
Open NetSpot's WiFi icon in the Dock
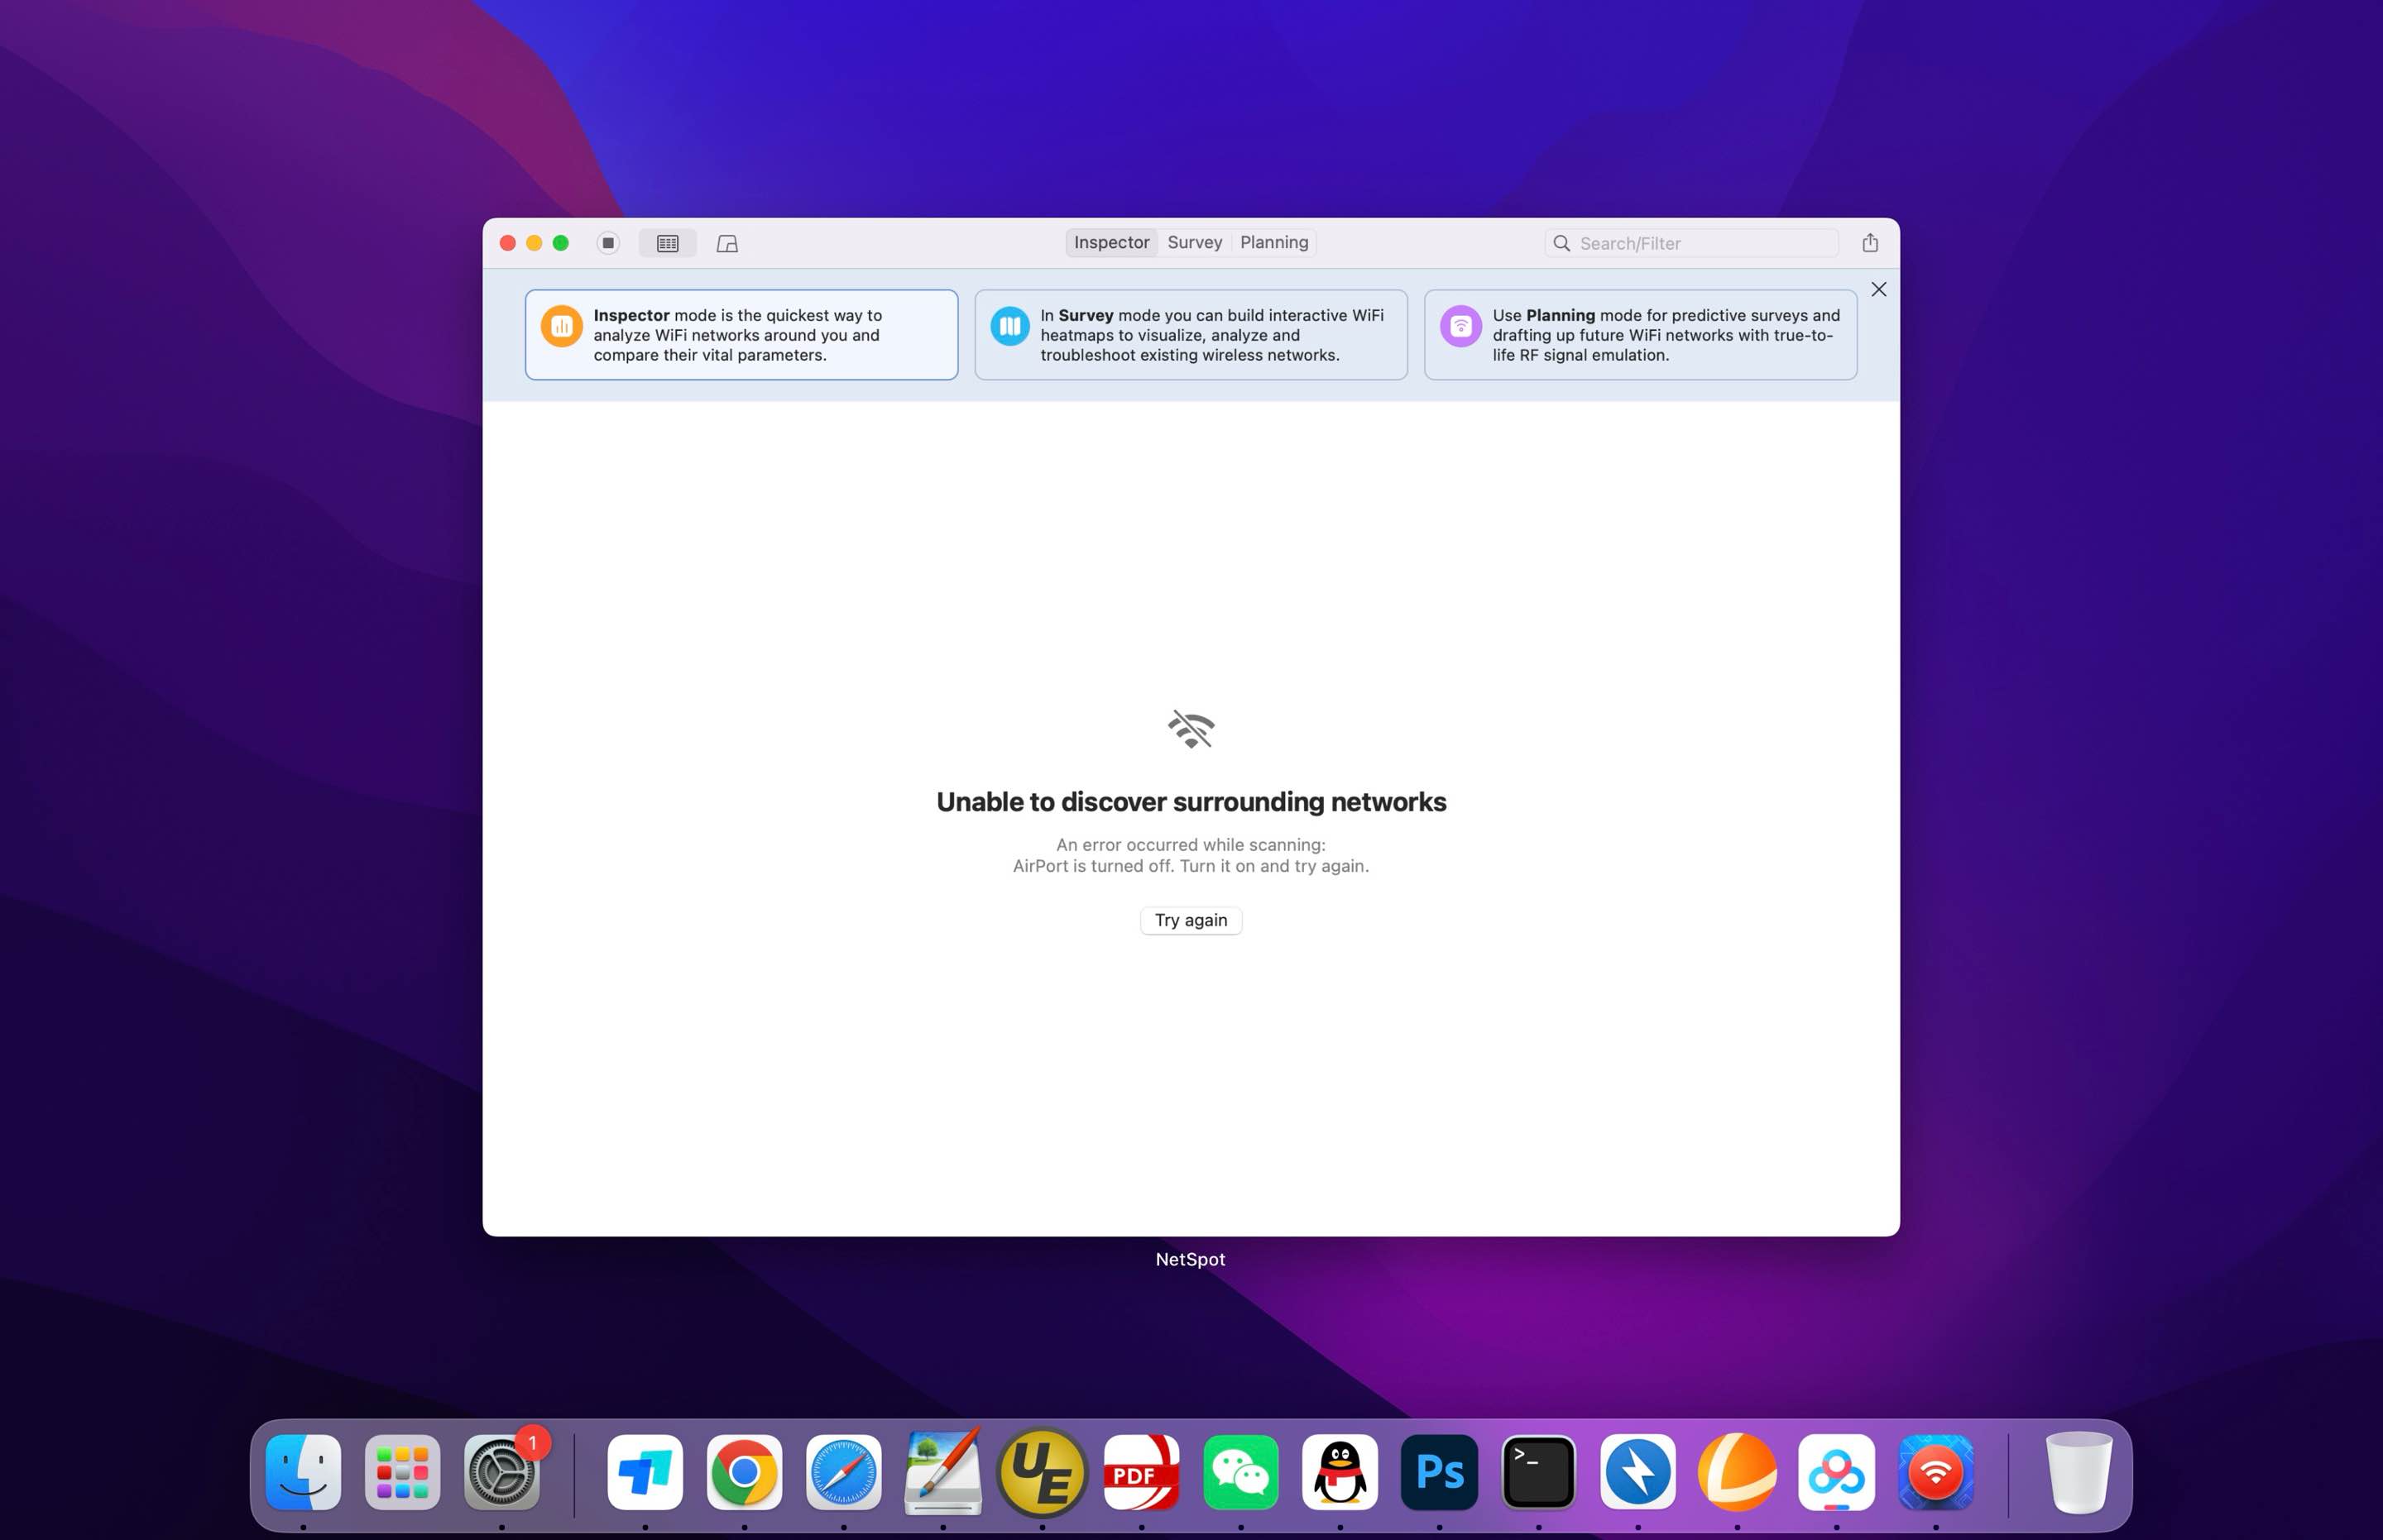(x=1936, y=1472)
